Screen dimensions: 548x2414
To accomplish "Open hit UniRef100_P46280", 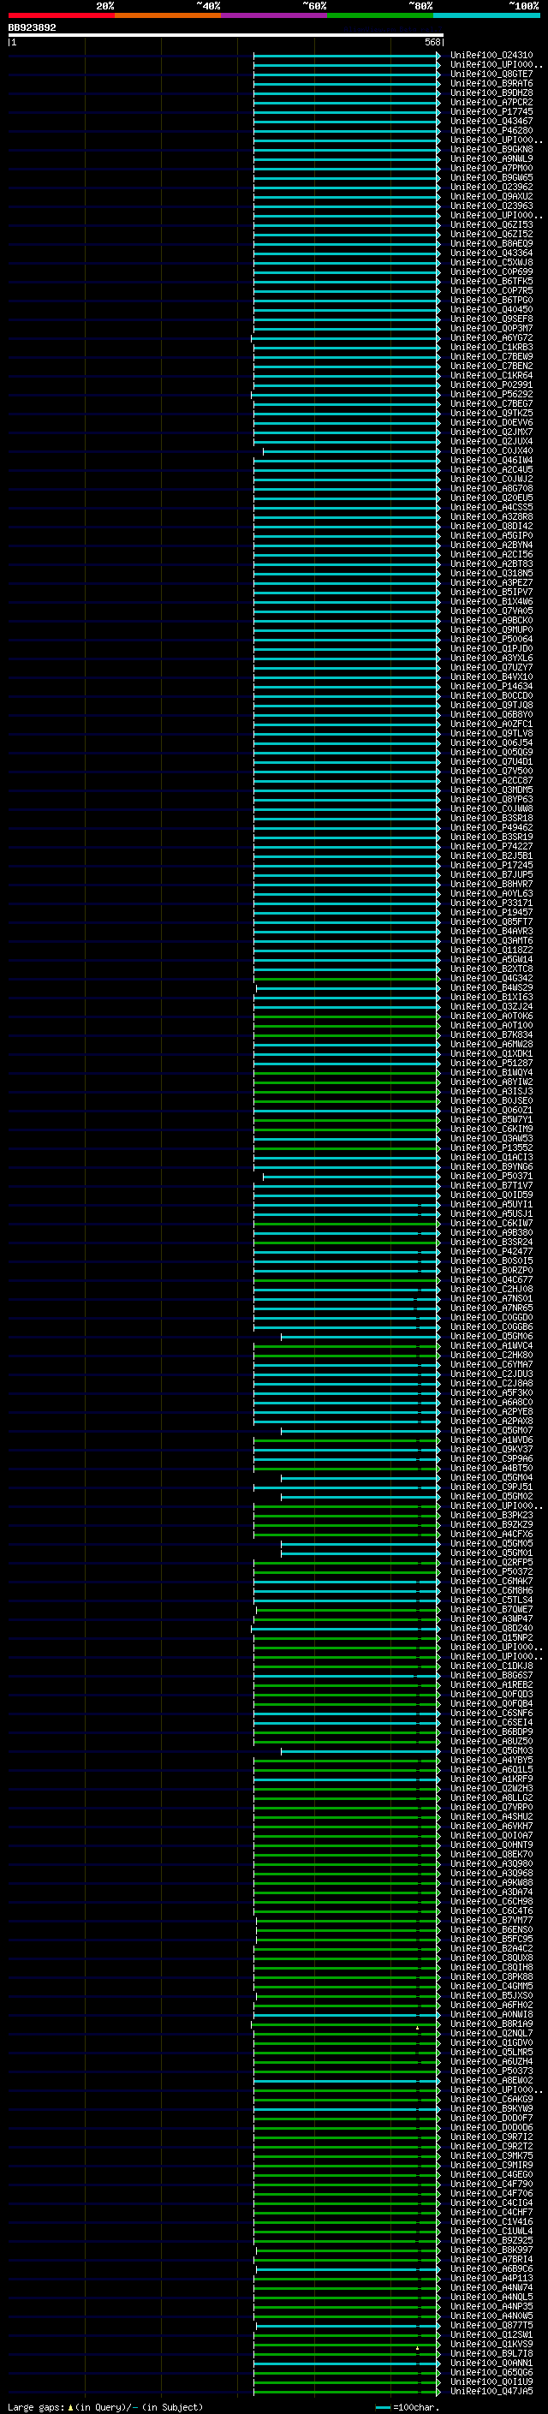I will (x=491, y=130).
